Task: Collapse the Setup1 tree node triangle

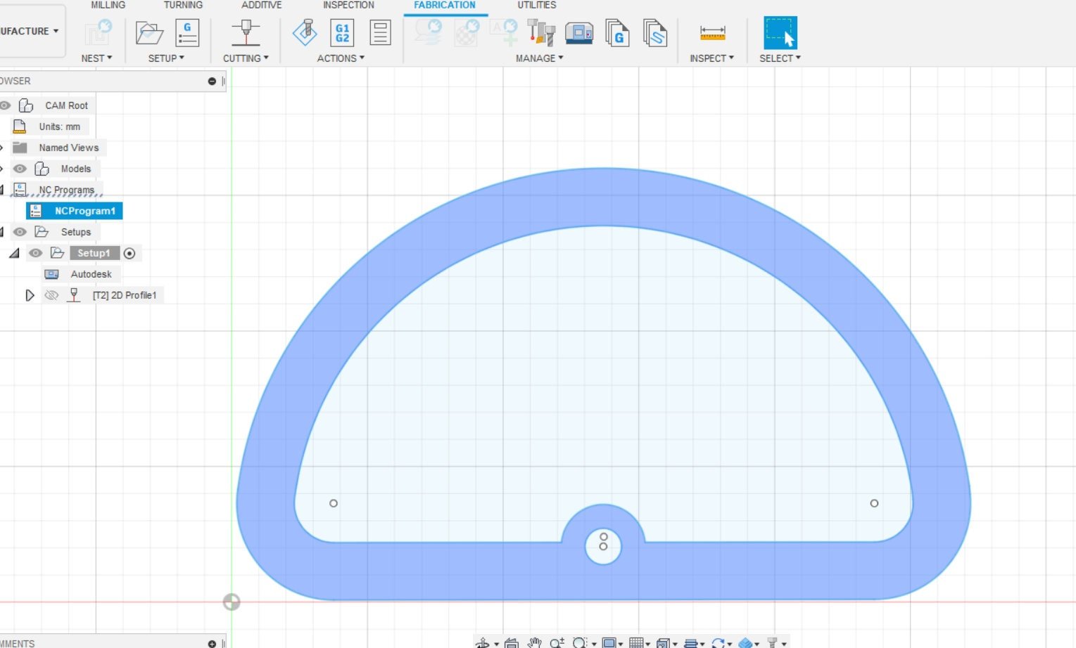Action: (14, 253)
